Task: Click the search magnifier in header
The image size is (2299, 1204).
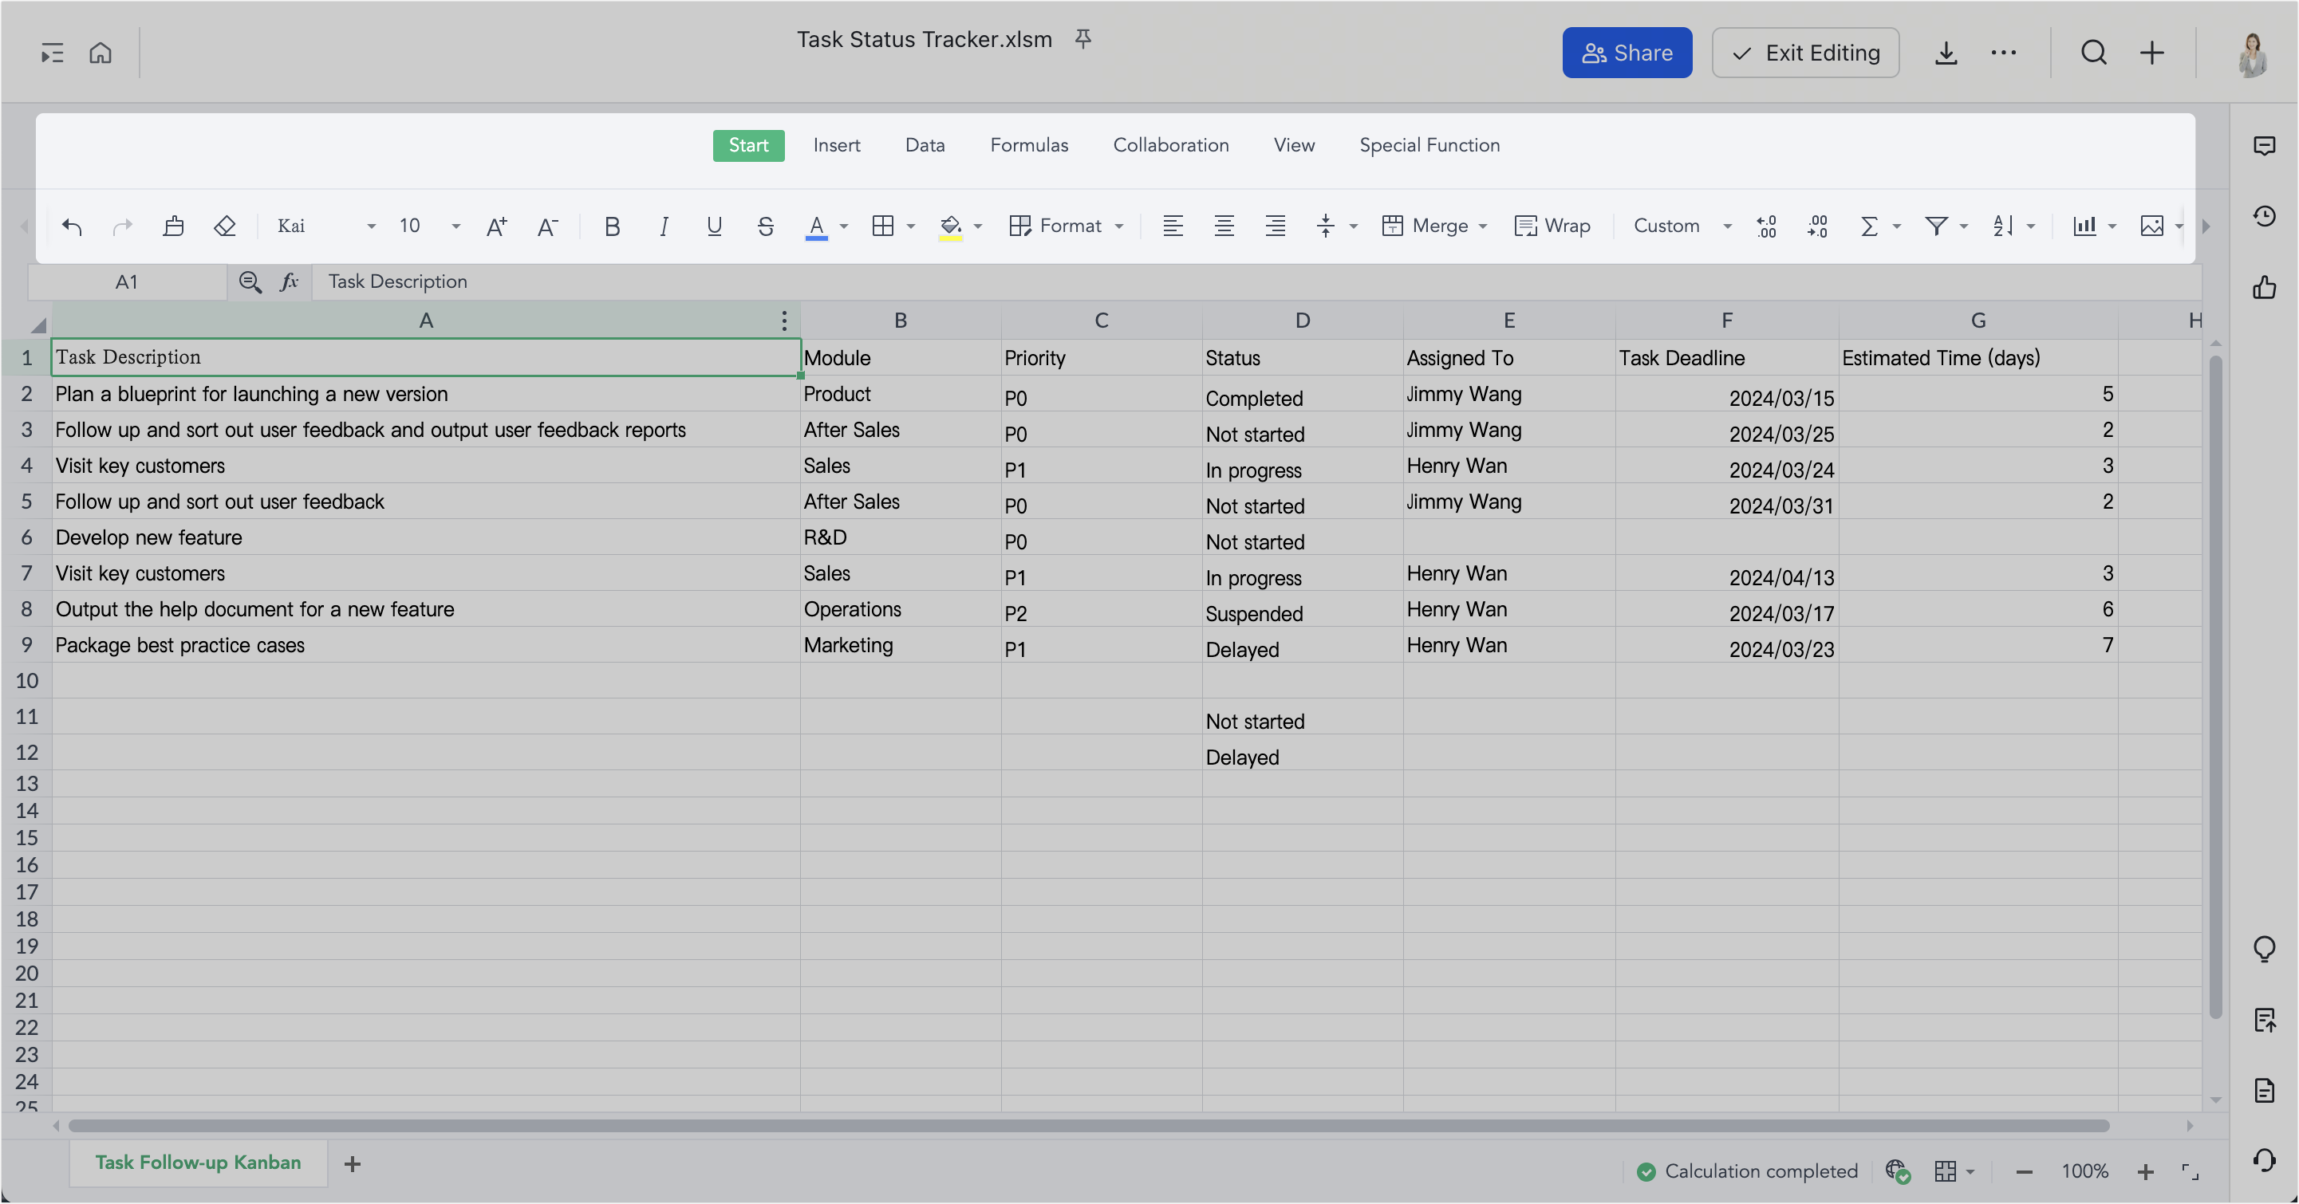Action: 2094,53
